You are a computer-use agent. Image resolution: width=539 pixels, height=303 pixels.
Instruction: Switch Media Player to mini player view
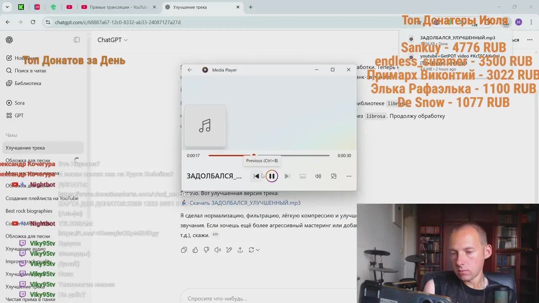pyautogui.click(x=334, y=176)
